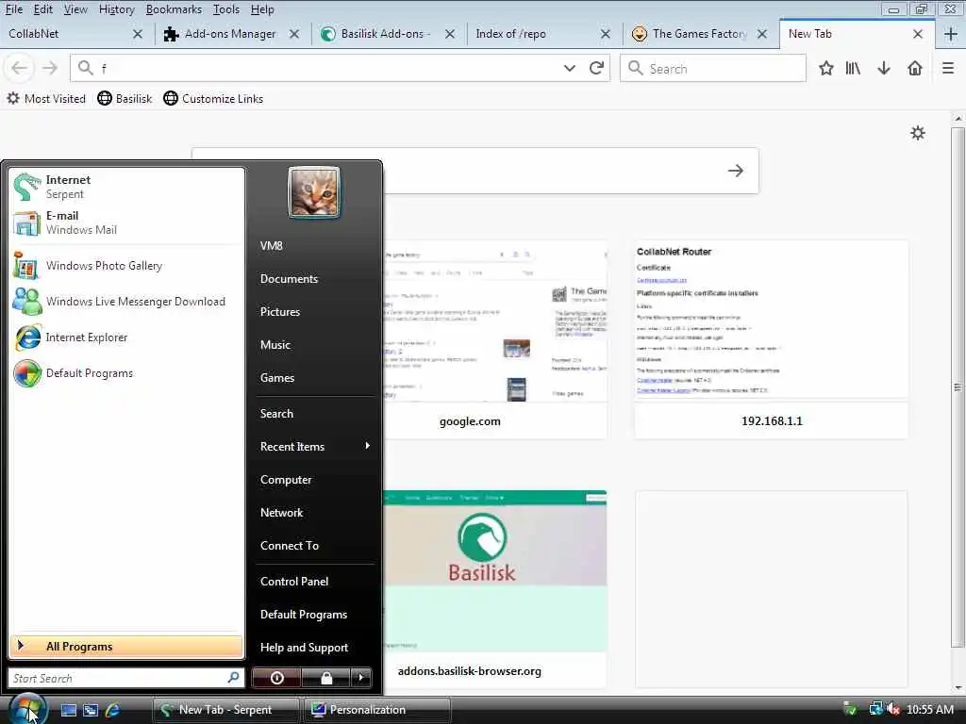Viewport: 966px width, 724px height.
Task: Open Games from Start menu
Action: point(277,378)
